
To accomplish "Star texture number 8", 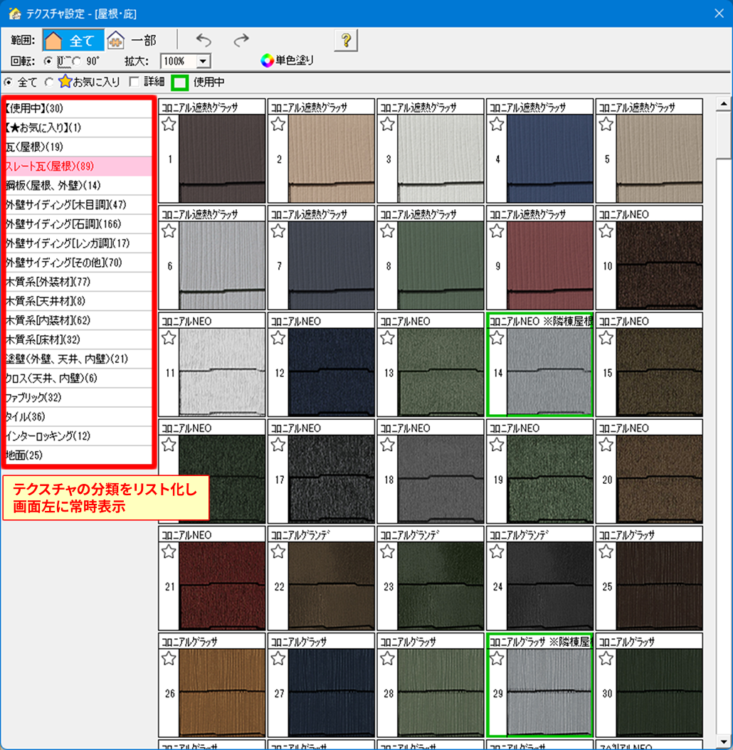I will (x=388, y=231).
